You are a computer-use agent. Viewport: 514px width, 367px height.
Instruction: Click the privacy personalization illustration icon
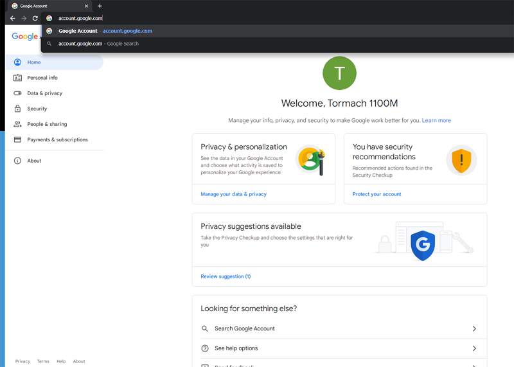(x=311, y=161)
